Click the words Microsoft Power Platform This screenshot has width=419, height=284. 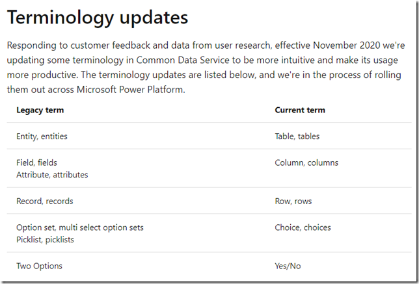(x=130, y=90)
